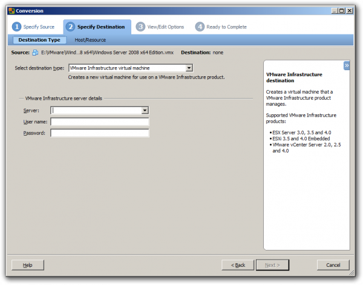Click the step 1 number circle icon
363x285 pixels.
click(x=16, y=27)
